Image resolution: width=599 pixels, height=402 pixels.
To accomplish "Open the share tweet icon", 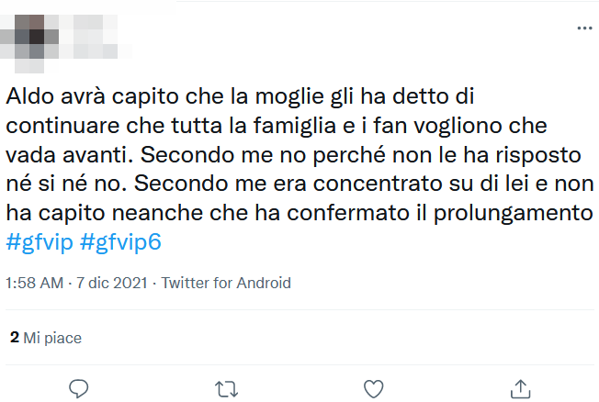I will (520, 385).
